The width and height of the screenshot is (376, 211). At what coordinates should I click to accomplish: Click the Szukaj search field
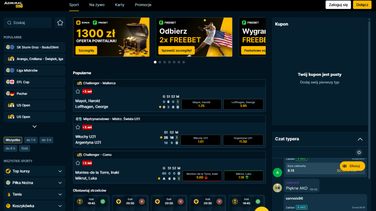[x=28, y=23]
